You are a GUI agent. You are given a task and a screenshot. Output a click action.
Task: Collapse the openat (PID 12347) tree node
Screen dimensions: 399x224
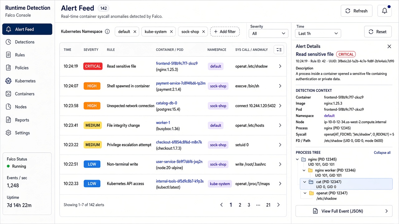305,193
